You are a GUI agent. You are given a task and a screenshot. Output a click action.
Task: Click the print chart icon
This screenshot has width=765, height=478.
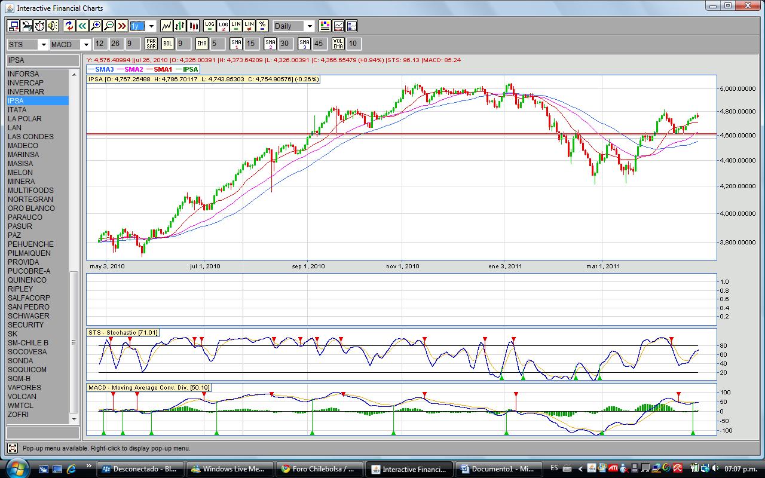coord(26,26)
